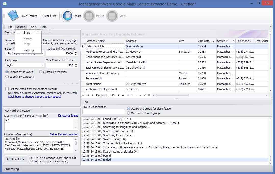Click the Group Classification input field

[x=104, y=112]
